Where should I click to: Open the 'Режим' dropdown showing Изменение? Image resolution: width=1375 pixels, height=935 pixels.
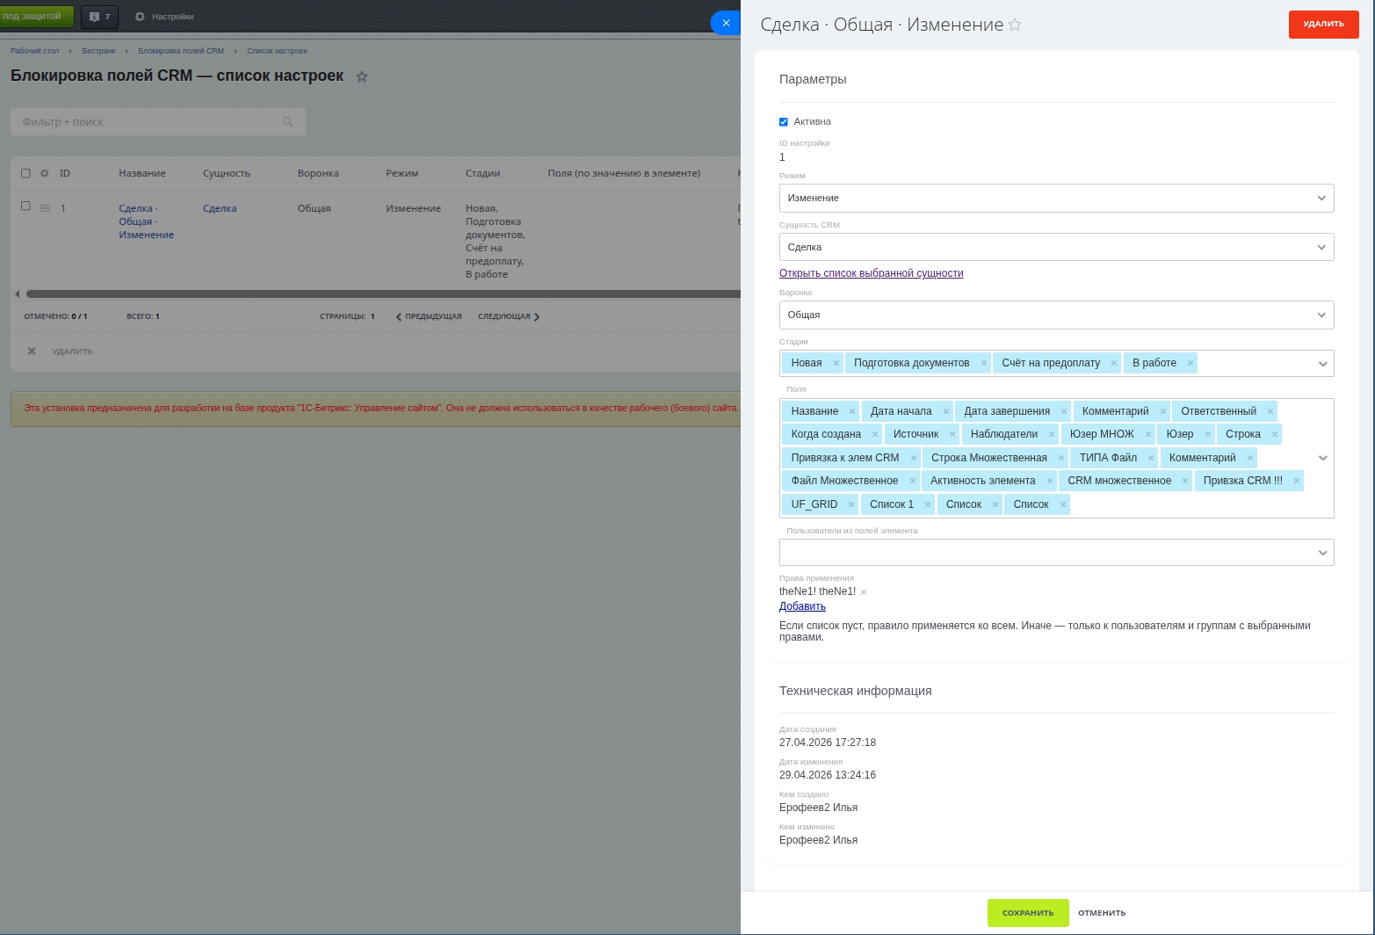coord(1056,198)
